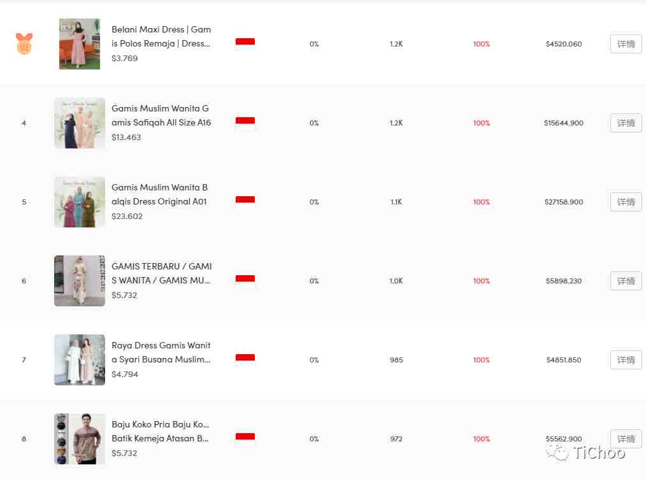The height and width of the screenshot is (479, 646).
Task: Click the Indonesia flag for Baju Koko row
Action: click(245, 439)
